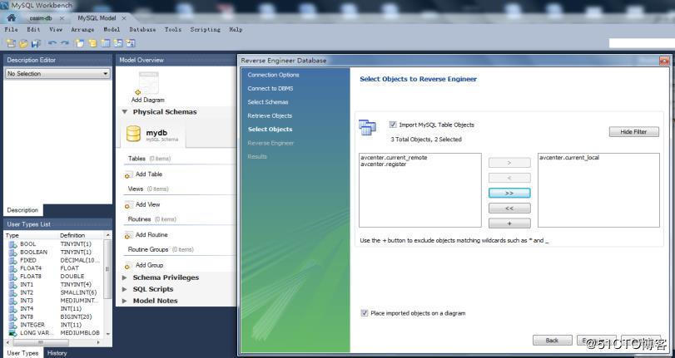Add a new table using toolbar icon

pos(105,43)
